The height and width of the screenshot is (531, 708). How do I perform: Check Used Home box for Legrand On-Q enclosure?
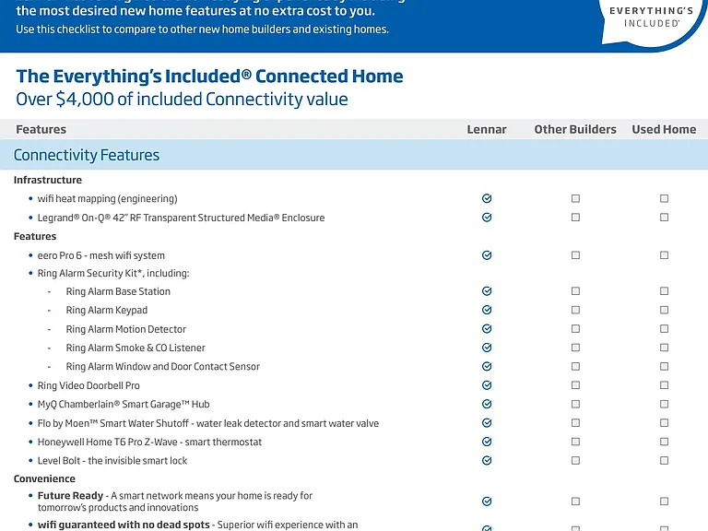coord(664,218)
